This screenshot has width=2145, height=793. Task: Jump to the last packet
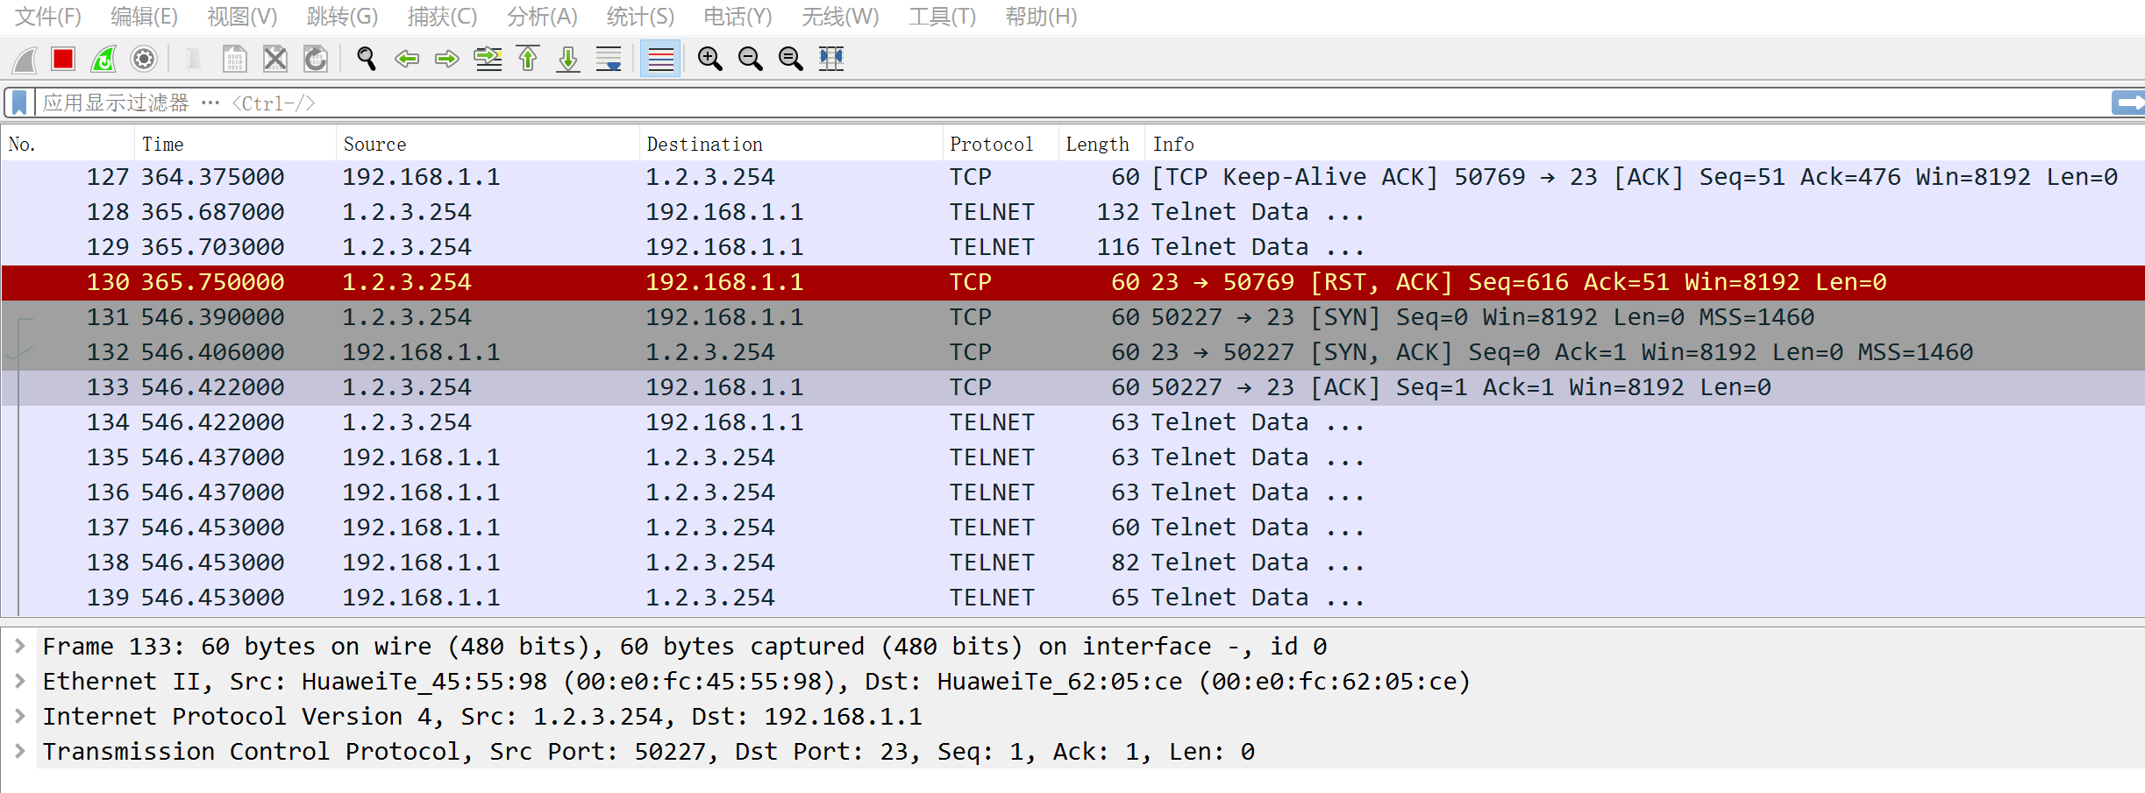(568, 59)
